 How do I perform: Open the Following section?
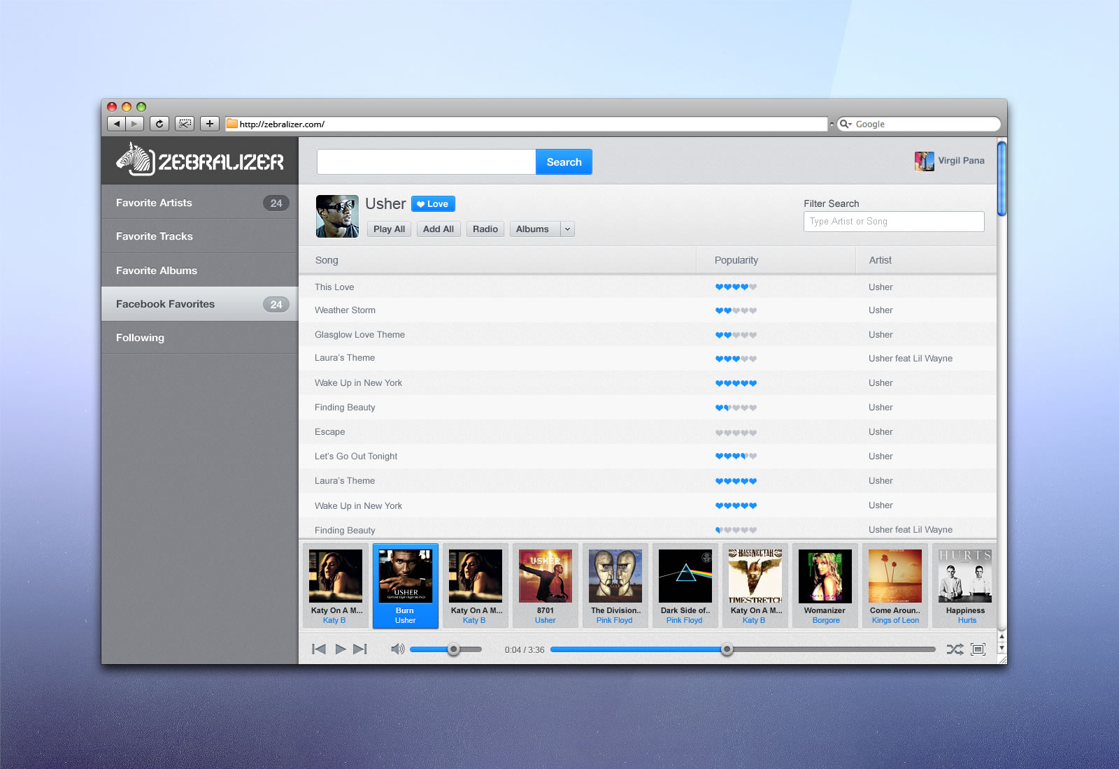pos(200,338)
